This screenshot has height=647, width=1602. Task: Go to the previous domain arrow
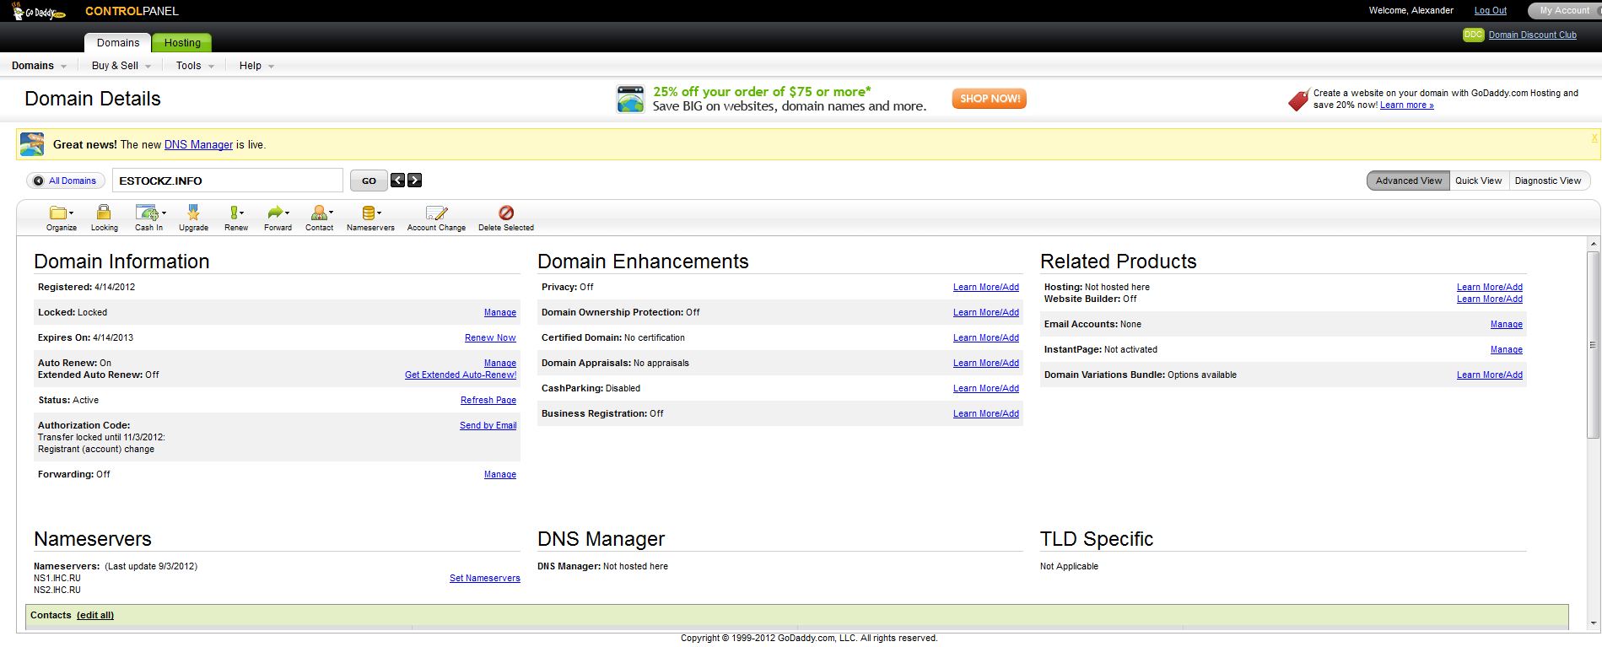pos(397,181)
